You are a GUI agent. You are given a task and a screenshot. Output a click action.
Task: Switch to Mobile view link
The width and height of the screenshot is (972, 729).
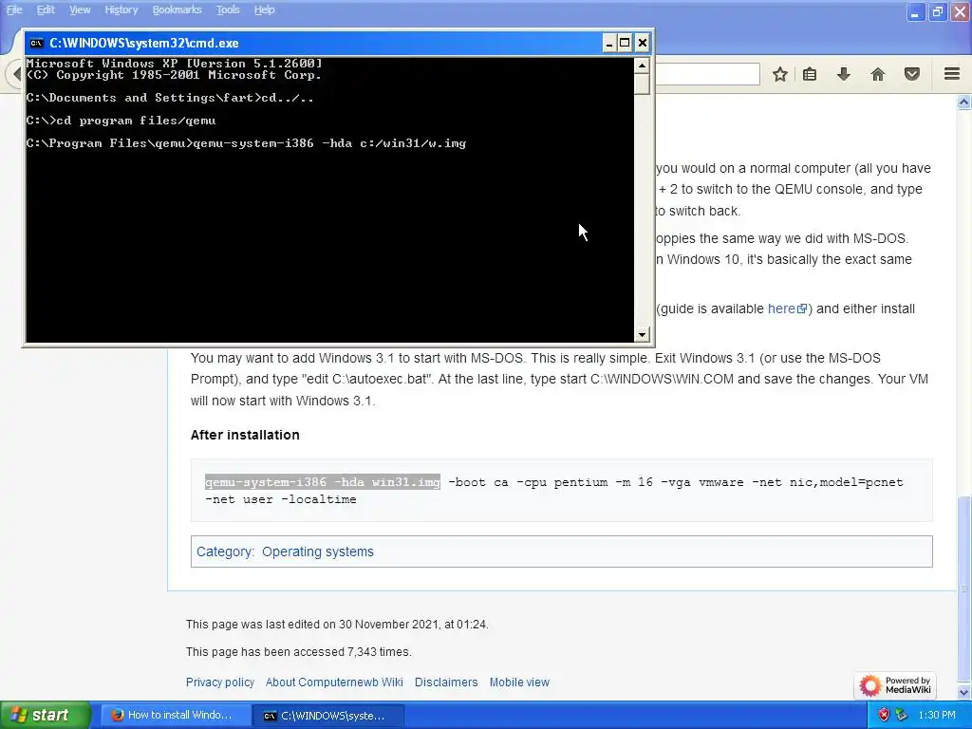coord(519,682)
